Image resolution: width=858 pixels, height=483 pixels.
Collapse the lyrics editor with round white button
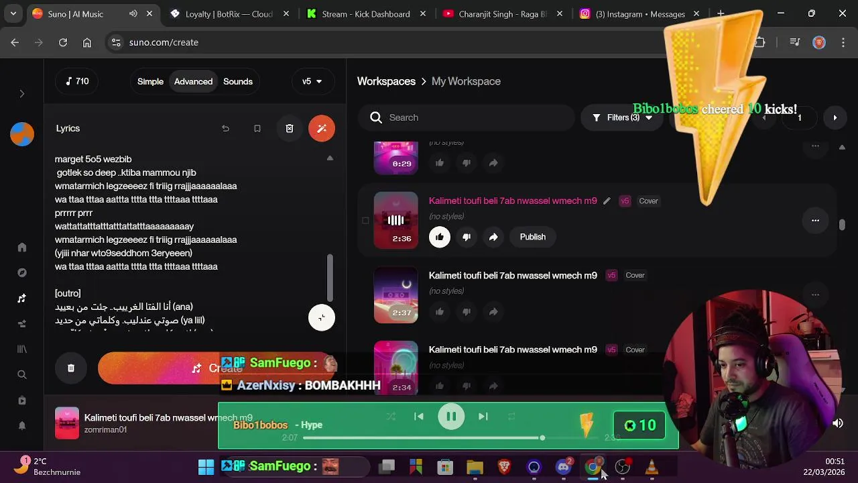[x=322, y=317]
